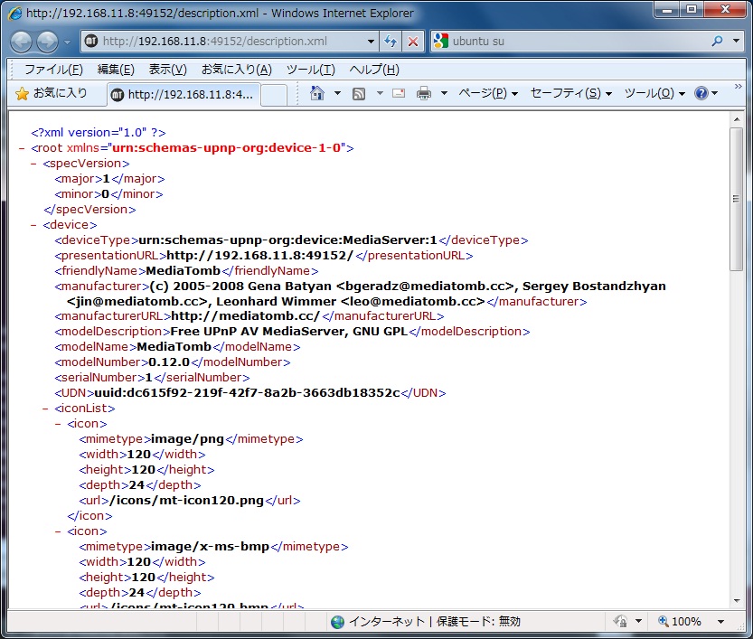Open the ページ(P) command menu
Viewport: 753px width, 639px height.
pos(488,93)
